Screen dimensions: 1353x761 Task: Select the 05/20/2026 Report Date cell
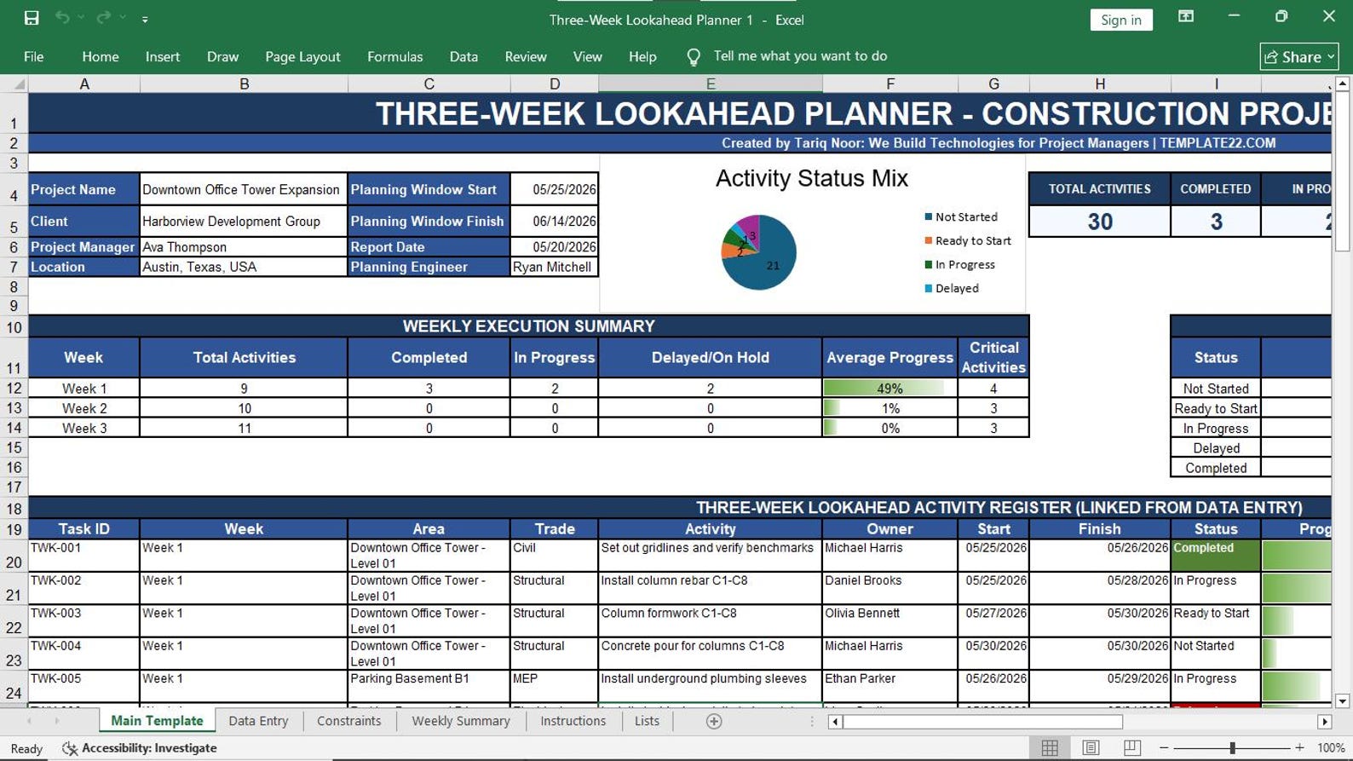pos(554,247)
